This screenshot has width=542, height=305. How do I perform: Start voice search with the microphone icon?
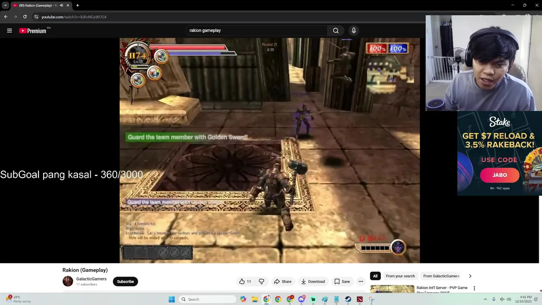click(x=354, y=30)
